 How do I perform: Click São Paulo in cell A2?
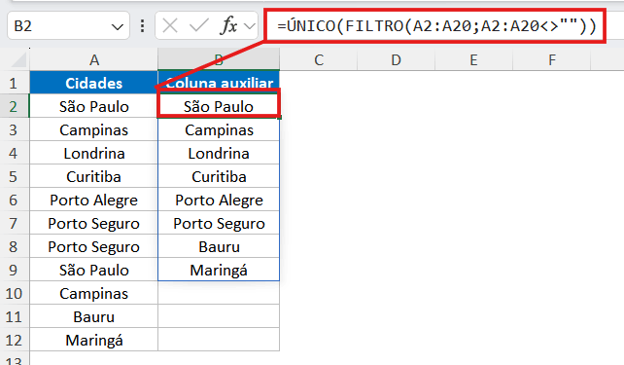click(x=94, y=106)
